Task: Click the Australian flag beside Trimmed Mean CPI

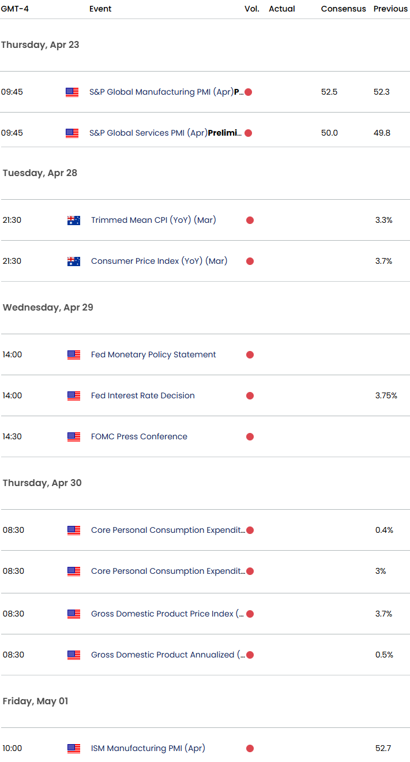Action: pyautogui.click(x=74, y=220)
